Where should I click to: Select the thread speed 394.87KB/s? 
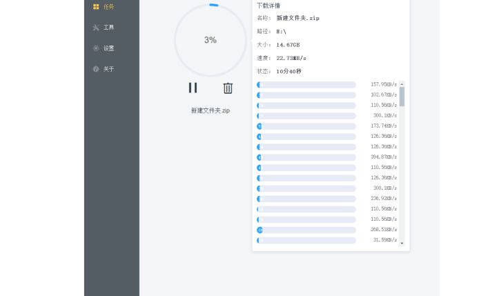point(384,157)
